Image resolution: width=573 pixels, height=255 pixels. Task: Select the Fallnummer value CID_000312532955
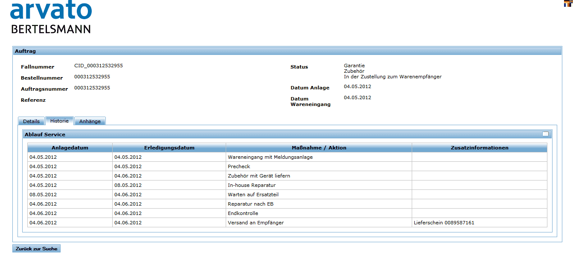(99, 66)
